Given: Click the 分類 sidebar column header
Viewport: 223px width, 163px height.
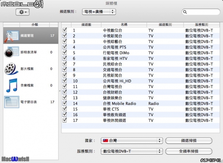Looking at the screenshot, I should point(34,25).
